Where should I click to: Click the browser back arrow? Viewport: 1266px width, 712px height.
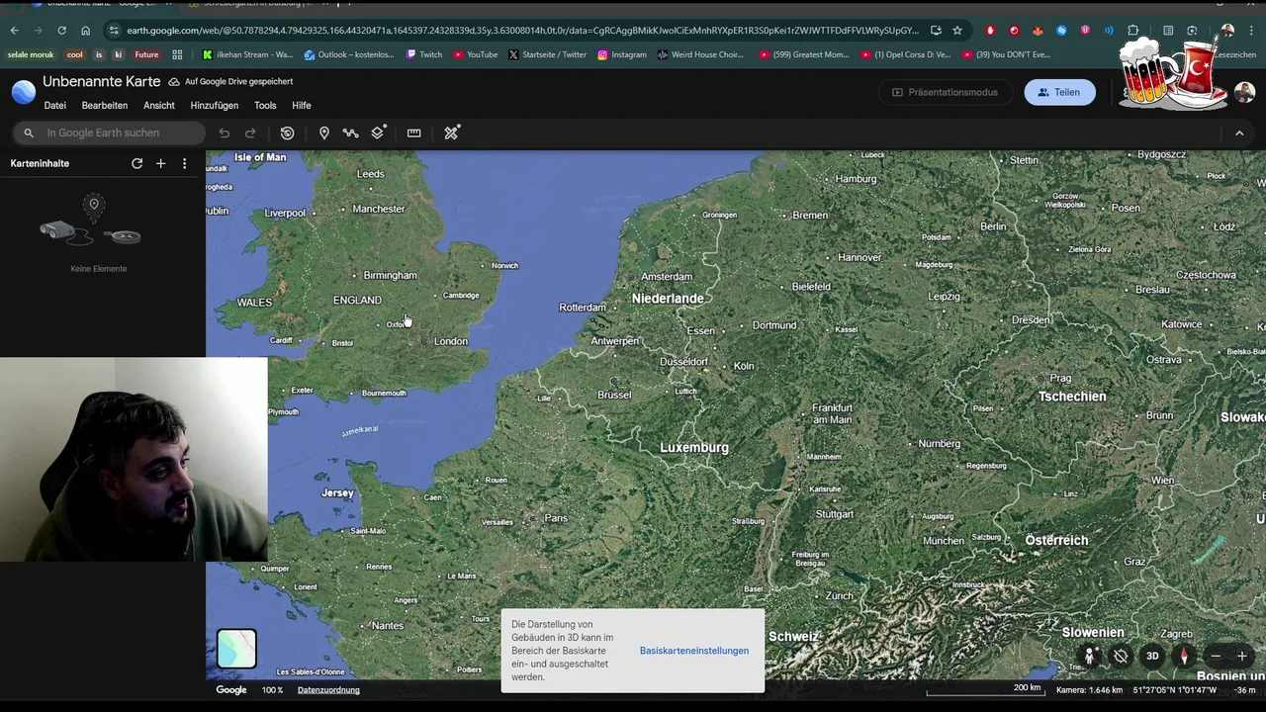14,30
